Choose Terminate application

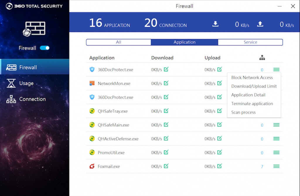[252, 104]
